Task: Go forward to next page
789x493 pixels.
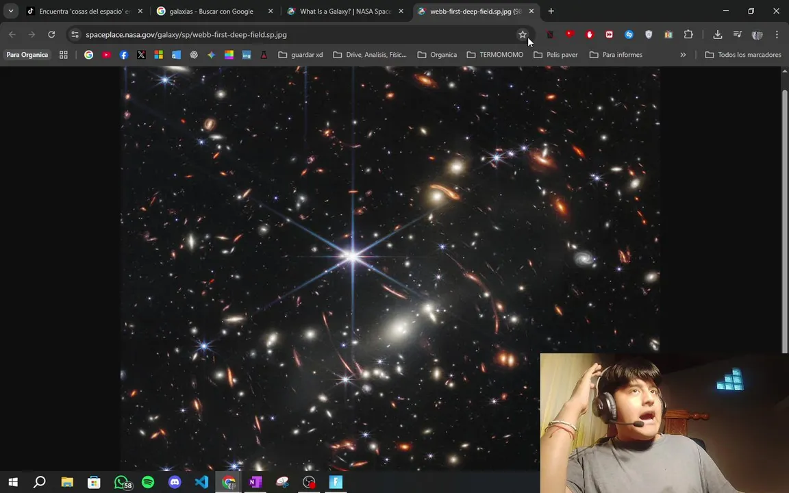Action: click(32, 35)
